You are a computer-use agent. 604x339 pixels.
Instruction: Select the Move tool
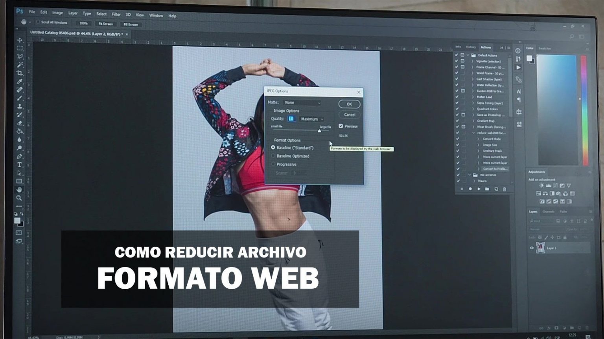[20, 40]
